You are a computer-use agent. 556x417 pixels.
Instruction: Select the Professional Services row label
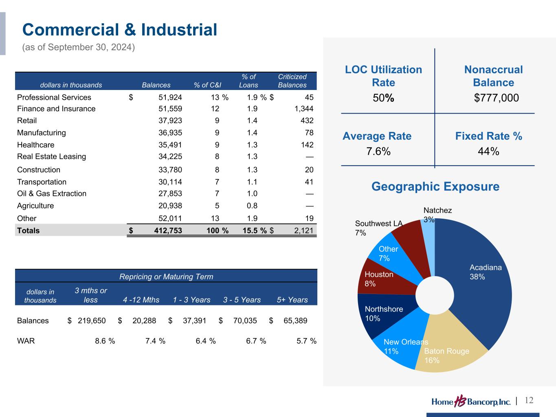[54, 97]
